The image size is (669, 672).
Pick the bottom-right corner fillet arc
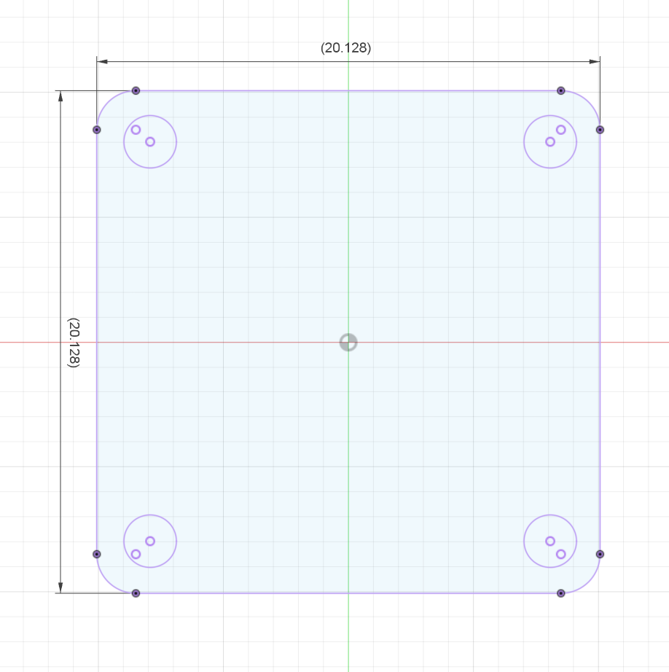coord(589,582)
